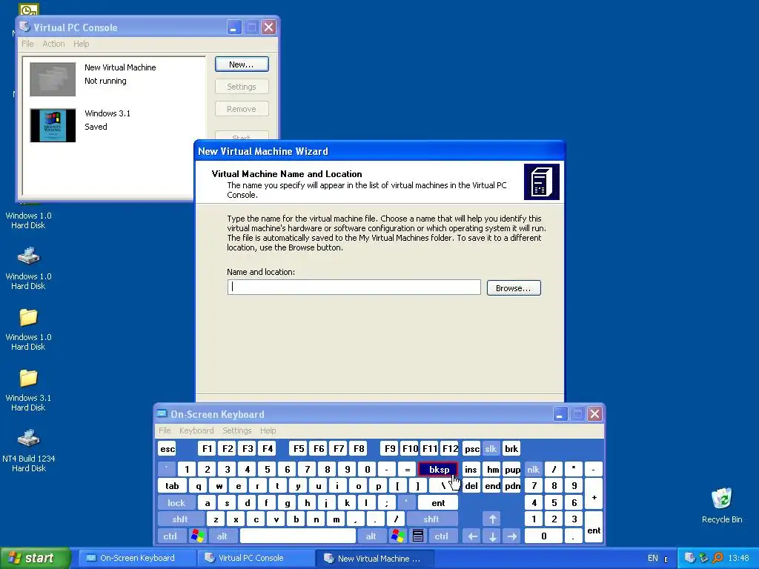Click the 13:48 clock in the system tray
759x569 pixels.
[739, 558]
